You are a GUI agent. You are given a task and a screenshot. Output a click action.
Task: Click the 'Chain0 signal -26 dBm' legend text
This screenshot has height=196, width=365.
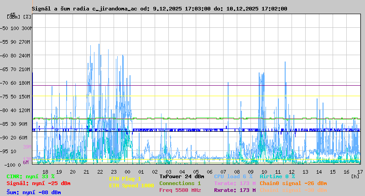293,183
